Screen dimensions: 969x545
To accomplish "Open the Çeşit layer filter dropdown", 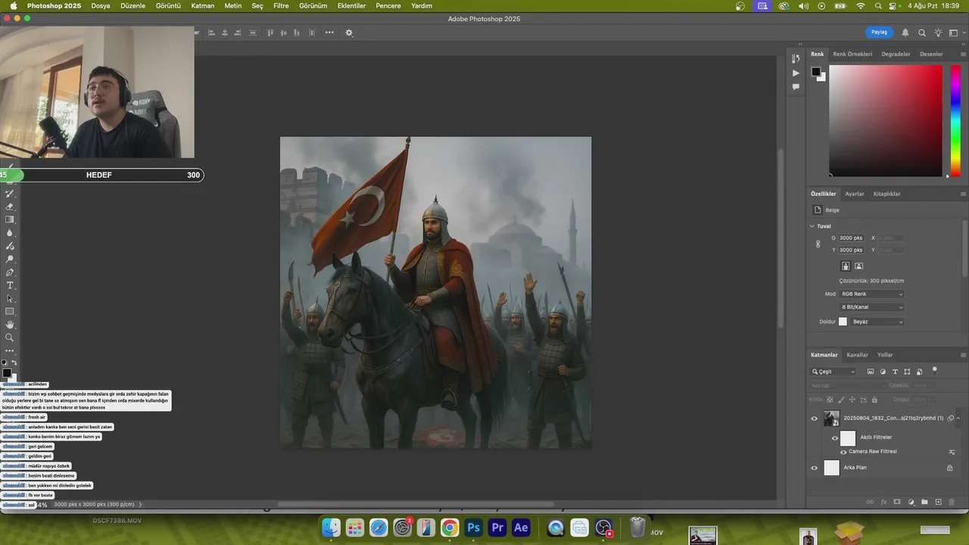I will (833, 372).
